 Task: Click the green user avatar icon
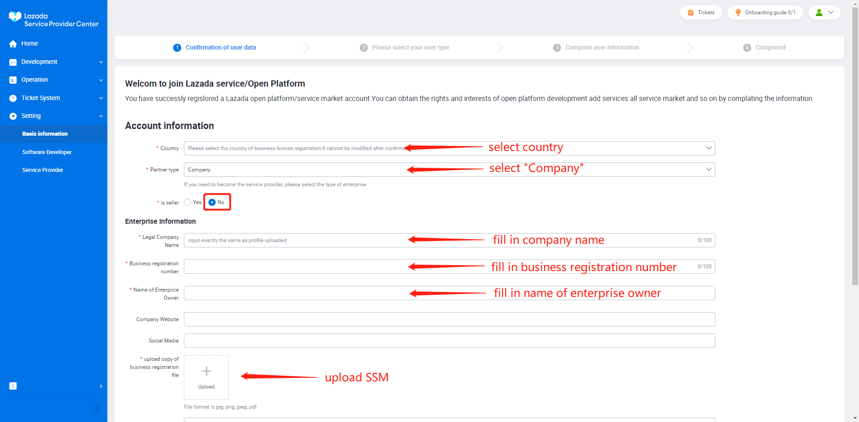pos(819,13)
